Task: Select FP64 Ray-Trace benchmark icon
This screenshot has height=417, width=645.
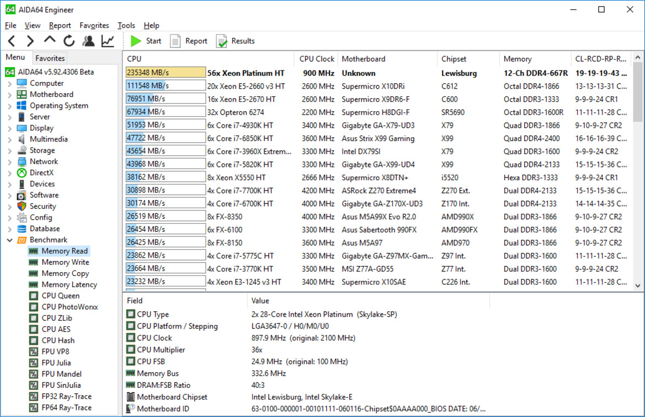Action: [33, 408]
